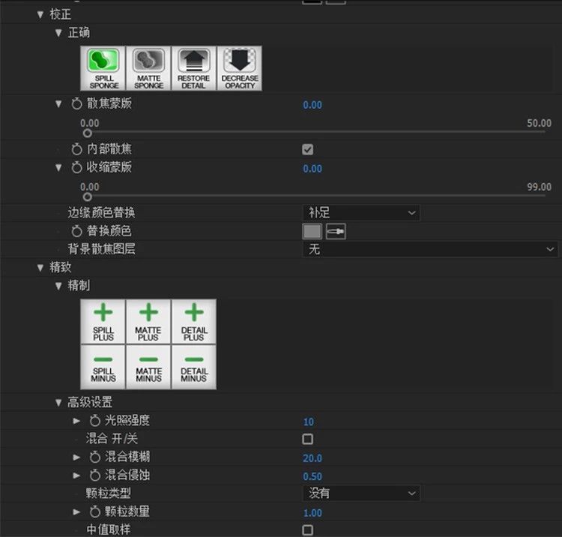Choose the Restore Detail tool
This screenshot has height=537, width=562.
194,68
